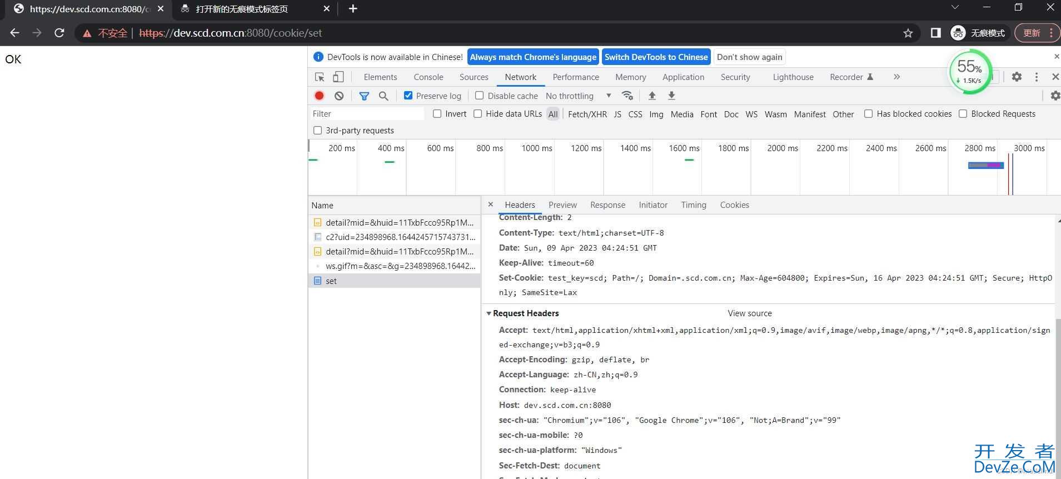Click Always match Chrome's language
Image resolution: width=1061 pixels, height=479 pixels.
(533, 57)
